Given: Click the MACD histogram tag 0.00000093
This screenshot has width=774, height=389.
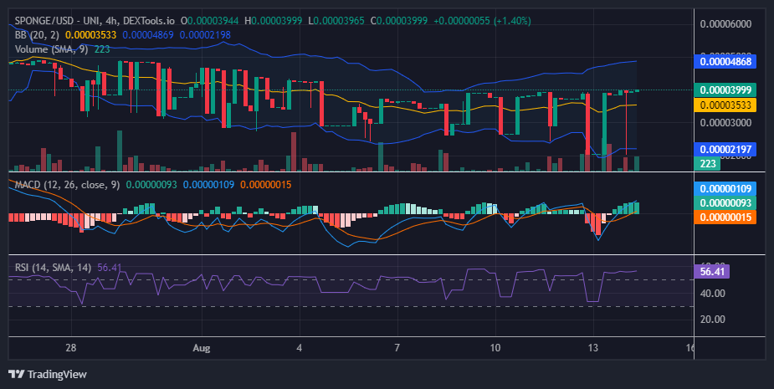Looking at the screenshot, I should pos(725,203).
